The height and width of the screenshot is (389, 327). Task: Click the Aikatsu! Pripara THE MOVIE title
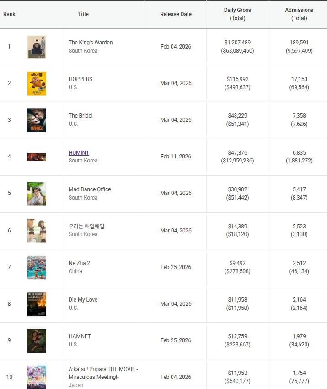pos(103,373)
